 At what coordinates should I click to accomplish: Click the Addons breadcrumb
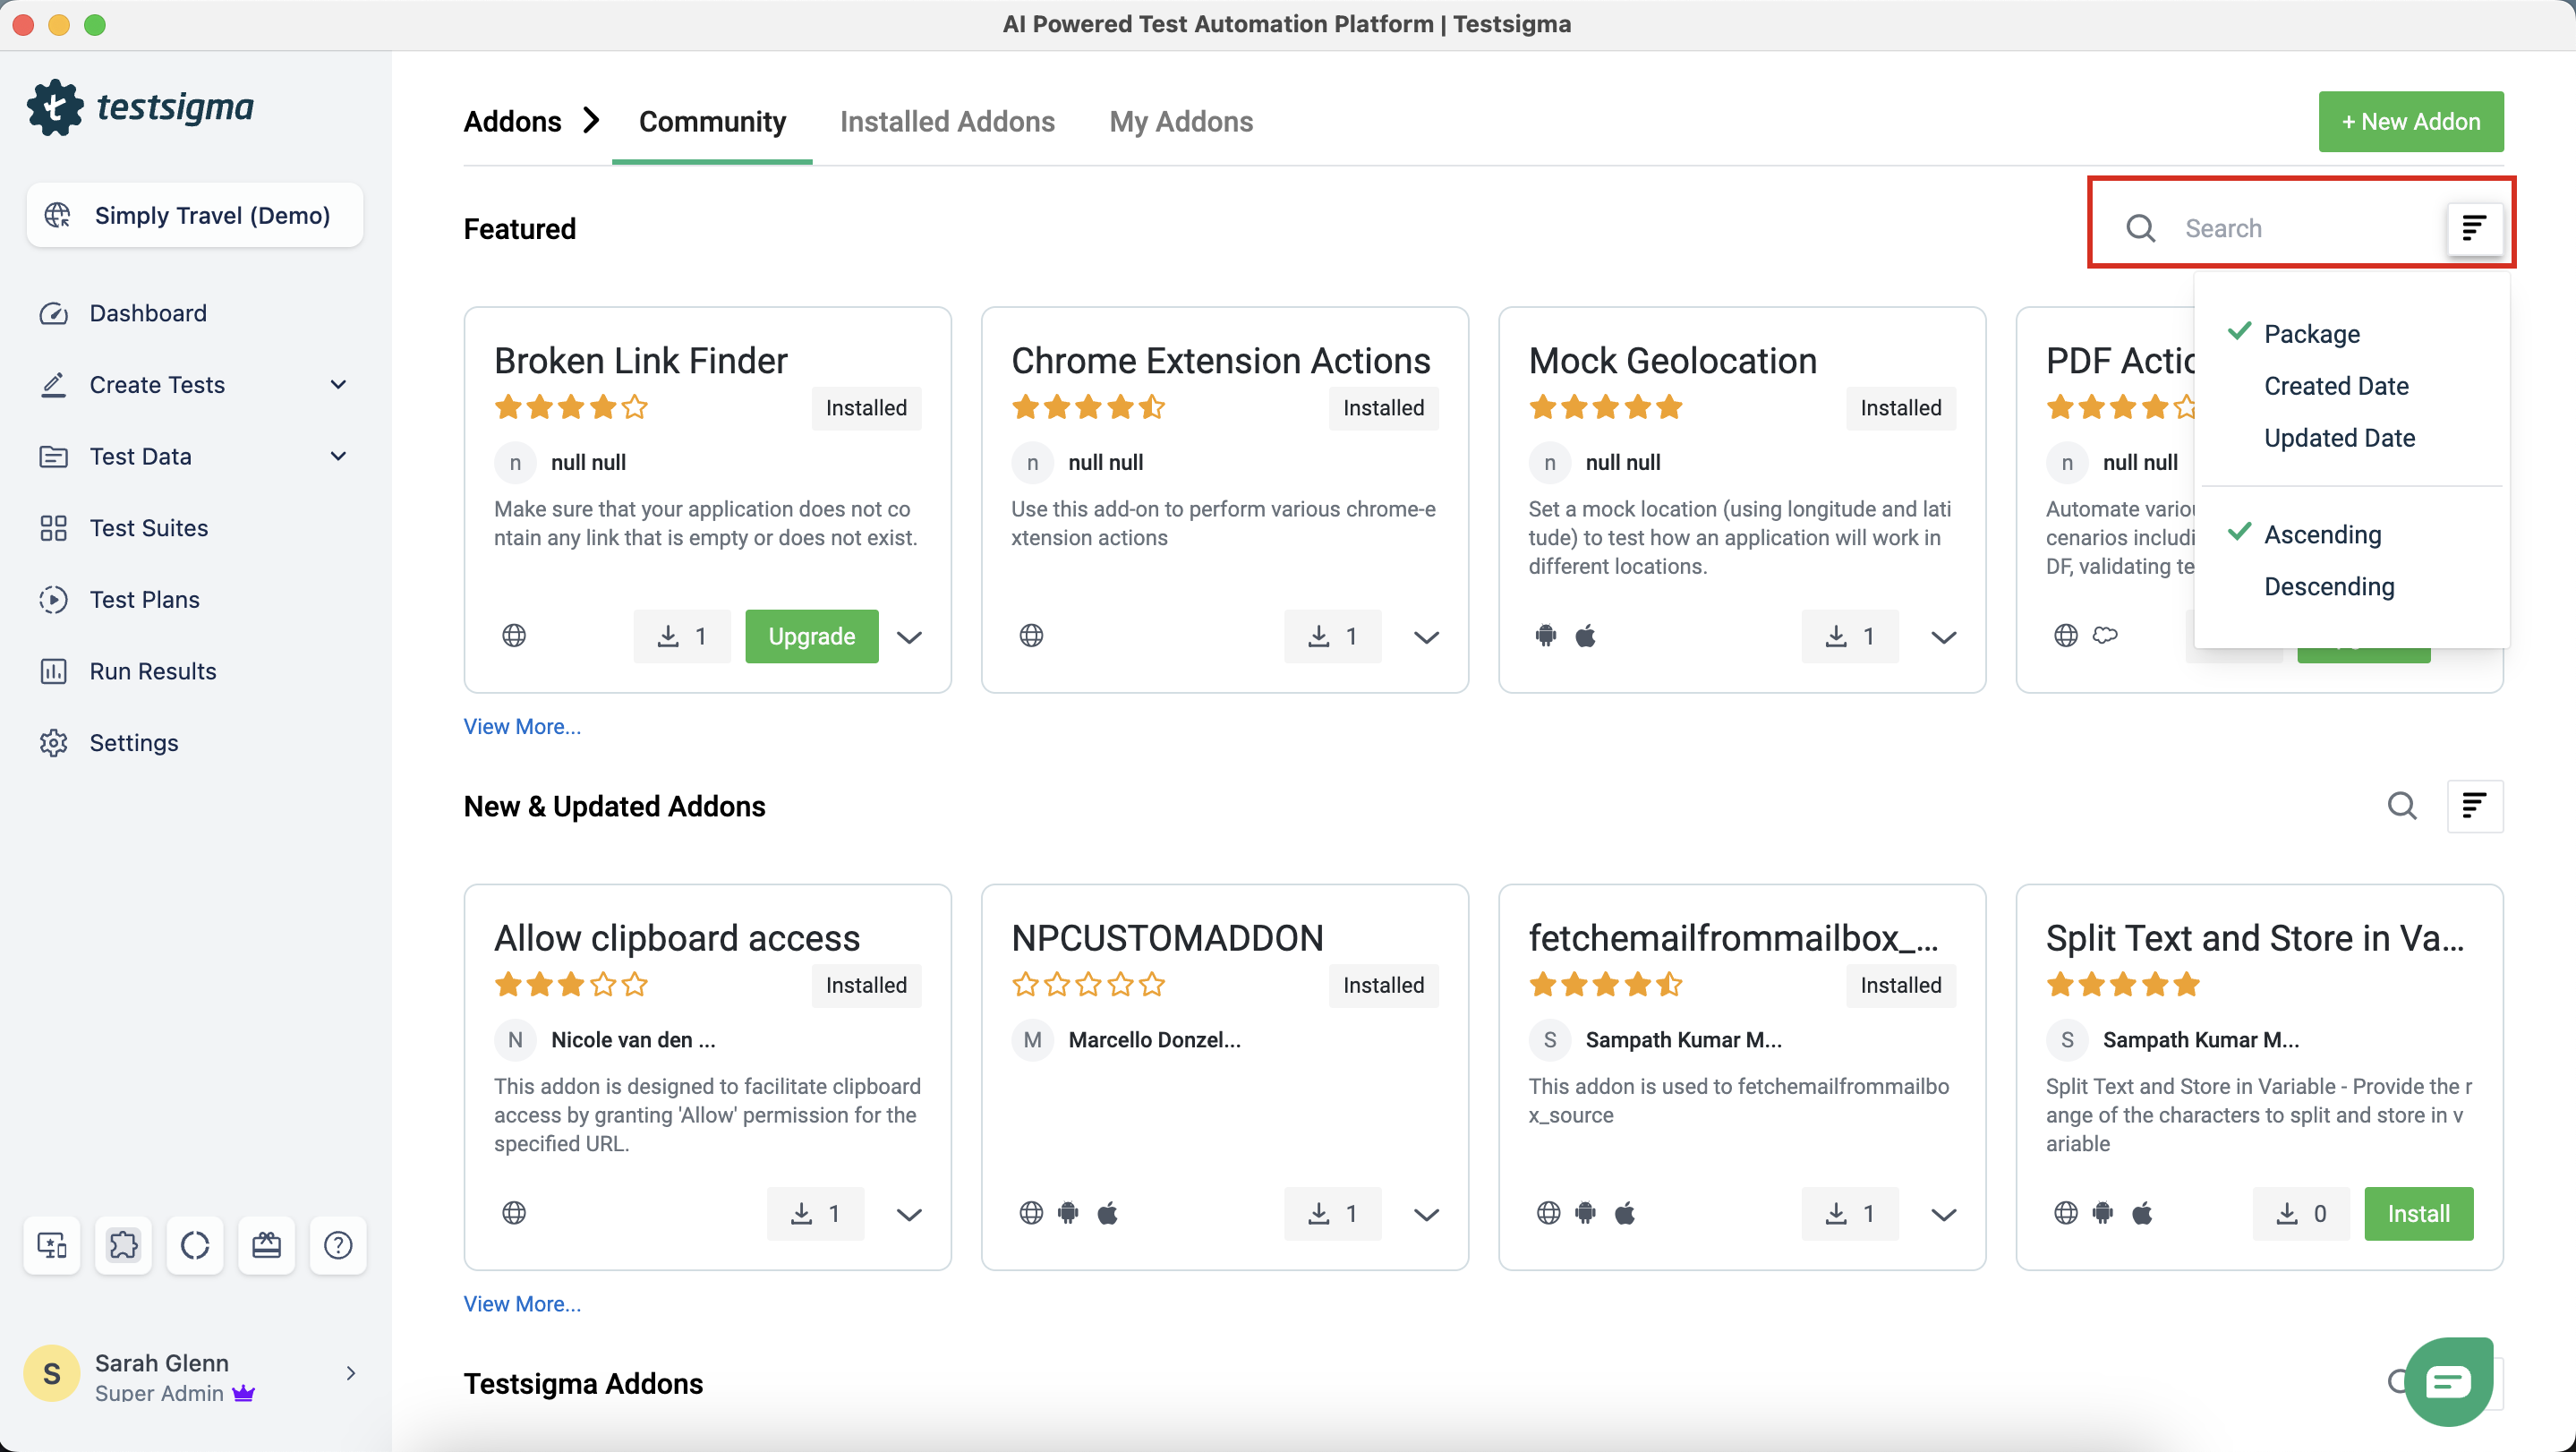512,122
